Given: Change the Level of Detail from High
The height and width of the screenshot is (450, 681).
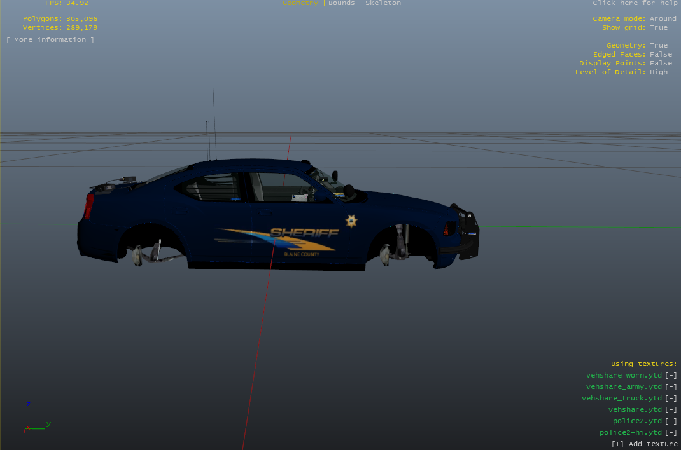Looking at the screenshot, I should tap(659, 72).
